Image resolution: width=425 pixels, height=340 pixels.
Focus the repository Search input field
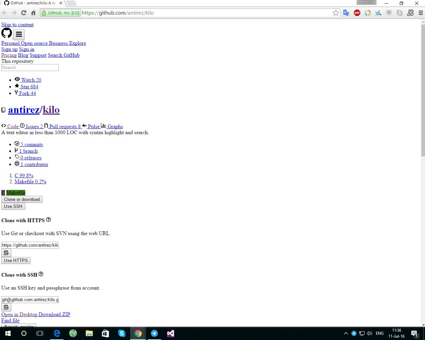coord(30,67)
